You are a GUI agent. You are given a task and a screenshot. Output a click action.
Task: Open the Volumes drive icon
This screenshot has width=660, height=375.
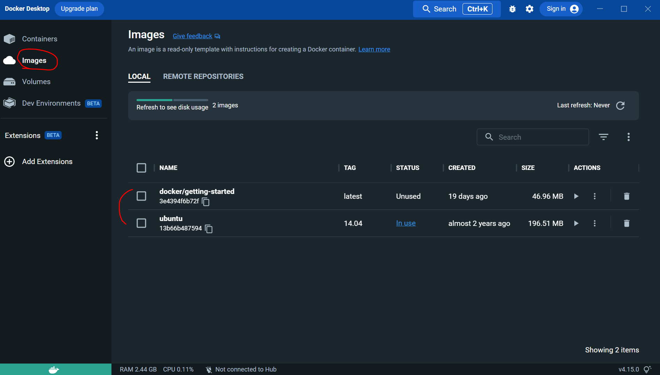(x=9, y=82)
